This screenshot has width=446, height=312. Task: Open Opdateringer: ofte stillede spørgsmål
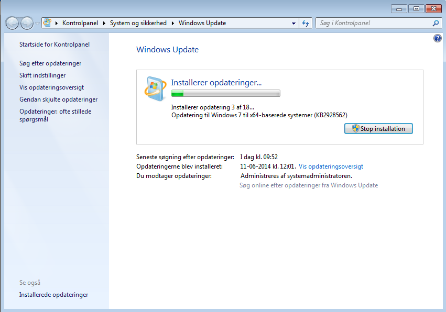click(x=56, y=115)
